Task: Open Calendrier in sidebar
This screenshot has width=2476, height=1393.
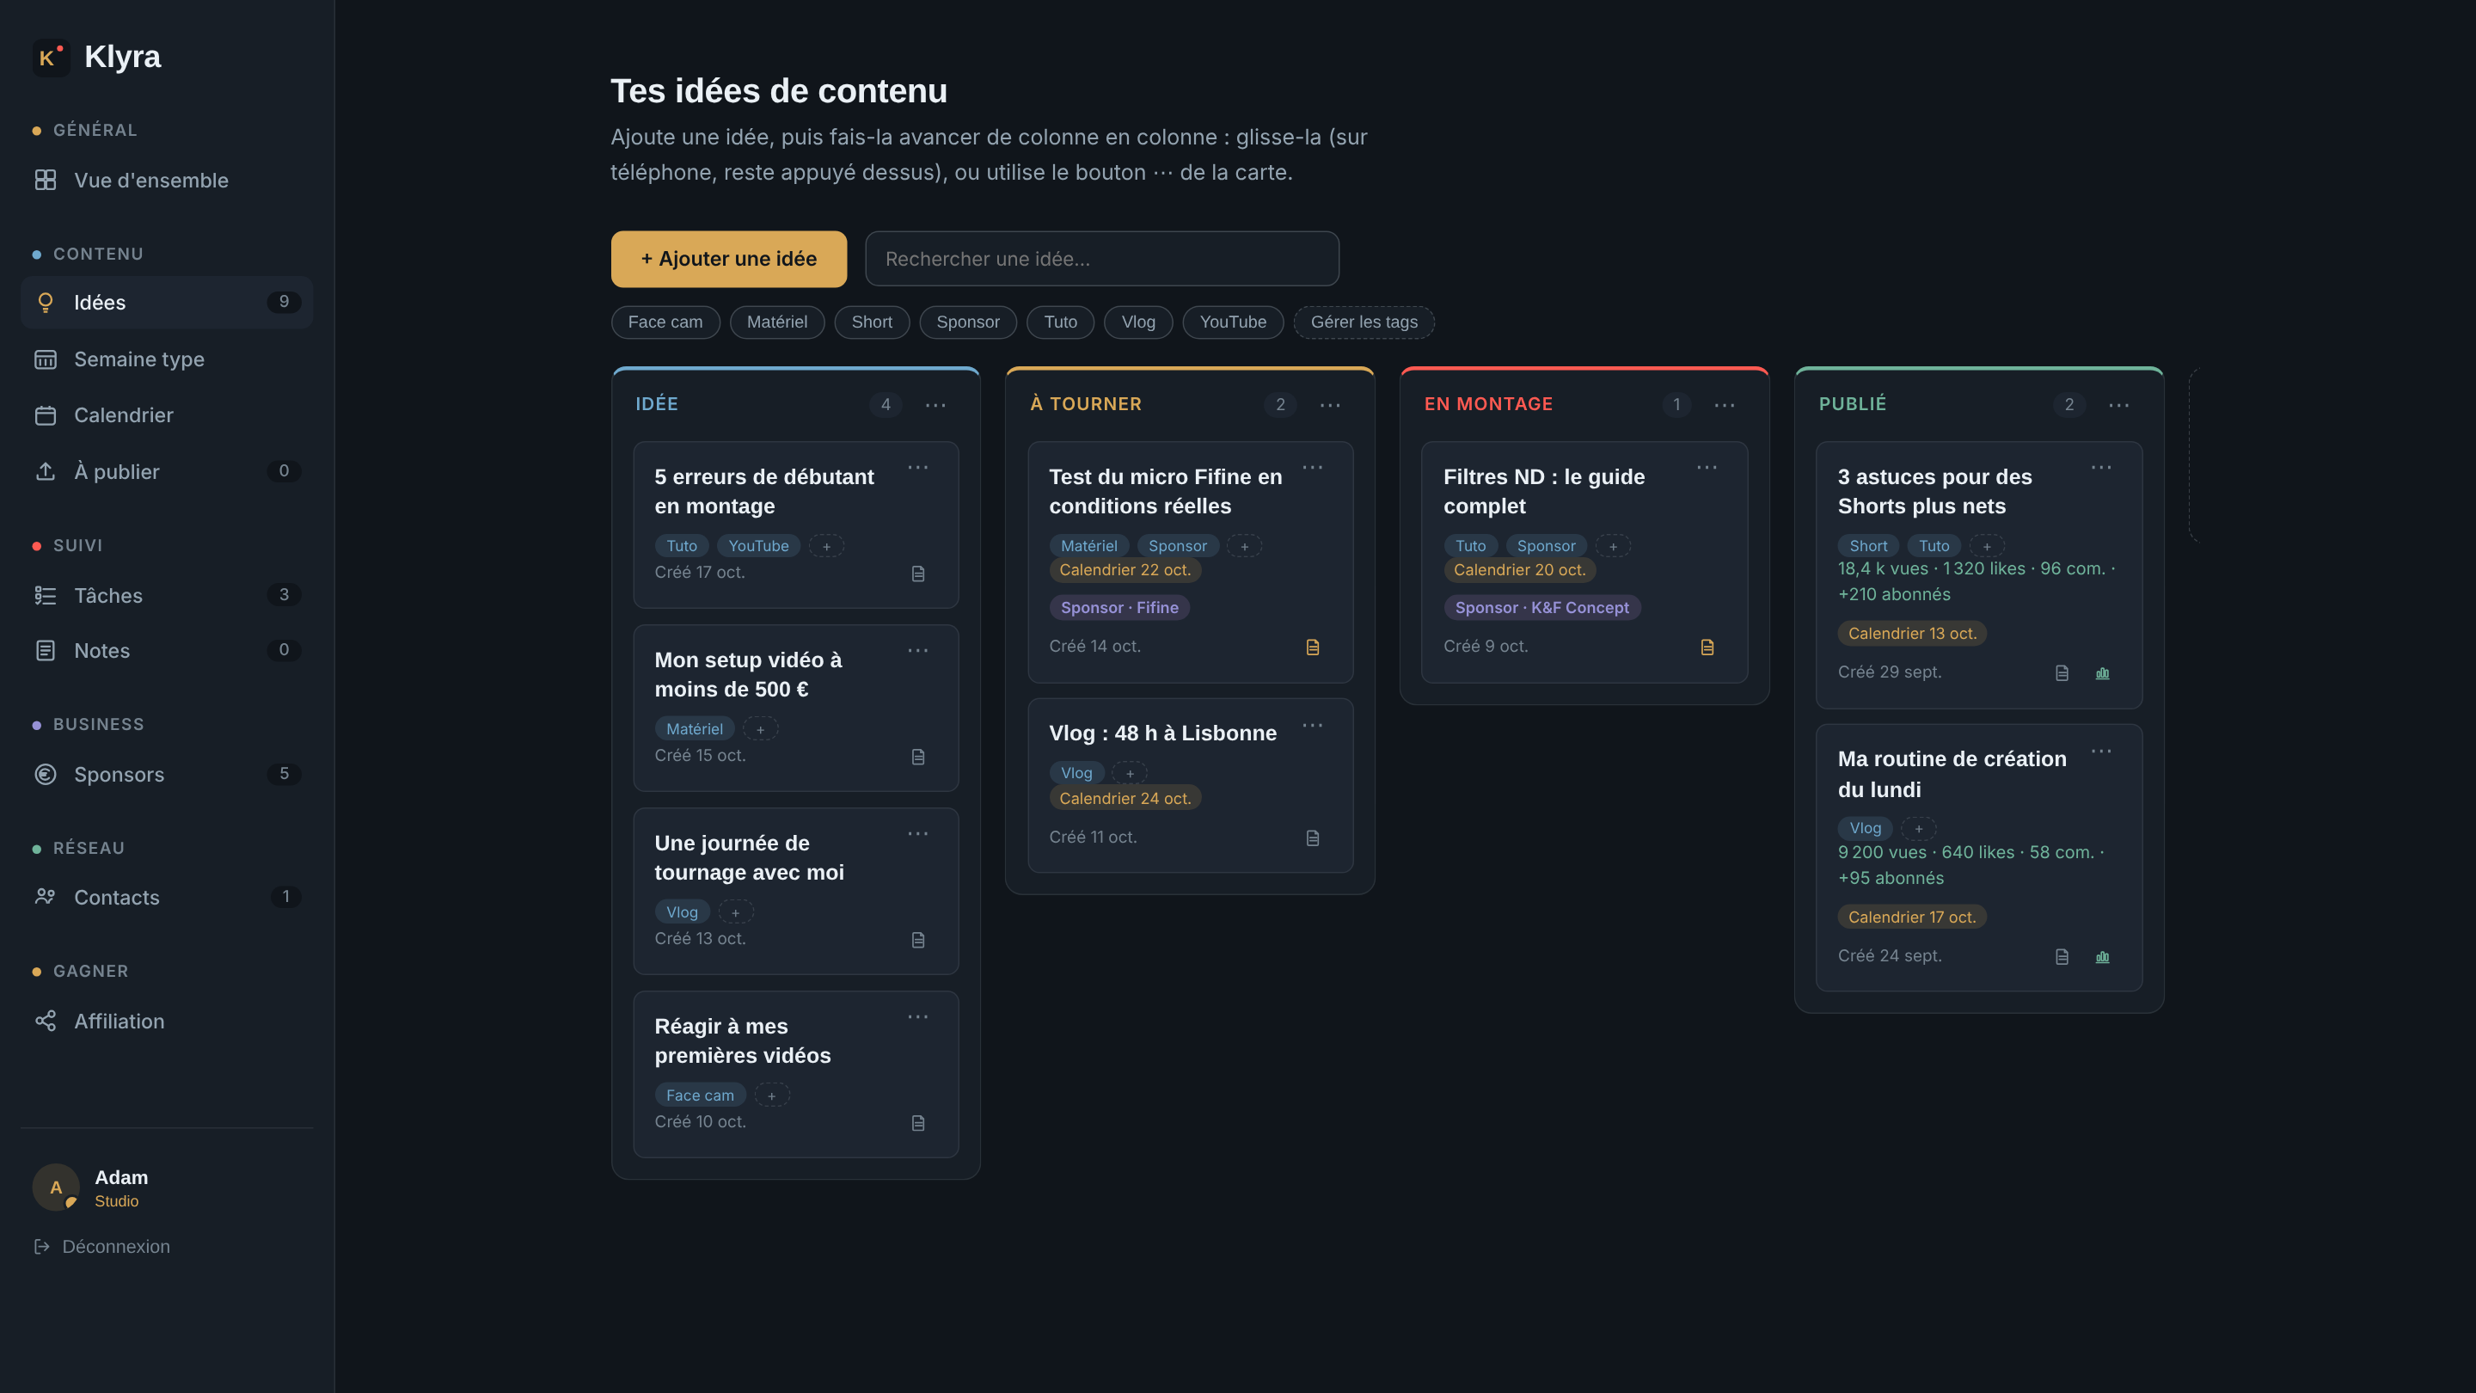Action: point(168,415)
